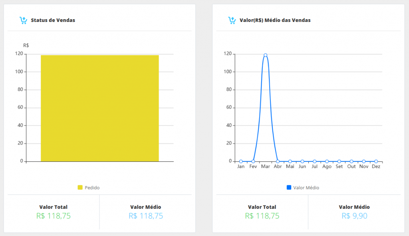This screenshot has height=236, width=409.
Task: Click the Pedido legend label
Action: tap(92, 188)
